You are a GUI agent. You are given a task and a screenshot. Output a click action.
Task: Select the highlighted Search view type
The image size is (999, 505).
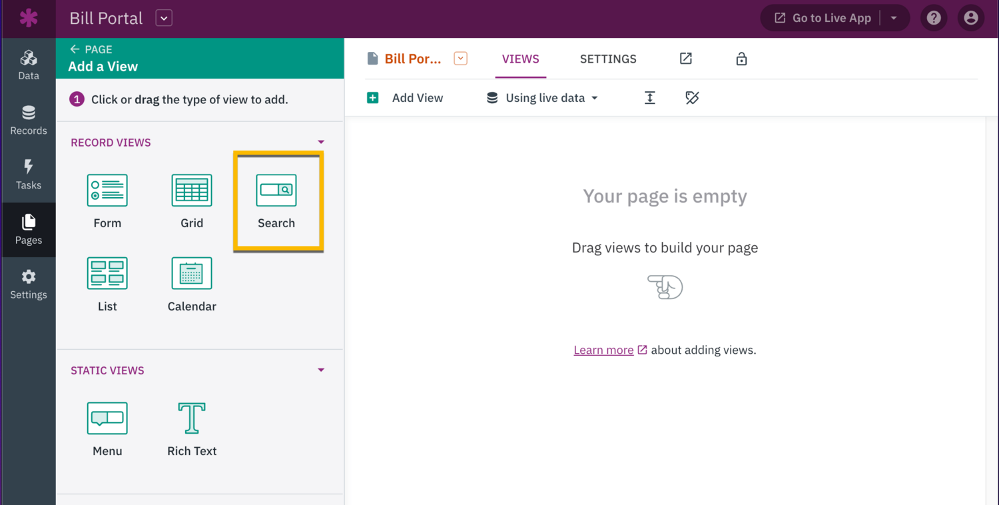[x=276, y=201]
